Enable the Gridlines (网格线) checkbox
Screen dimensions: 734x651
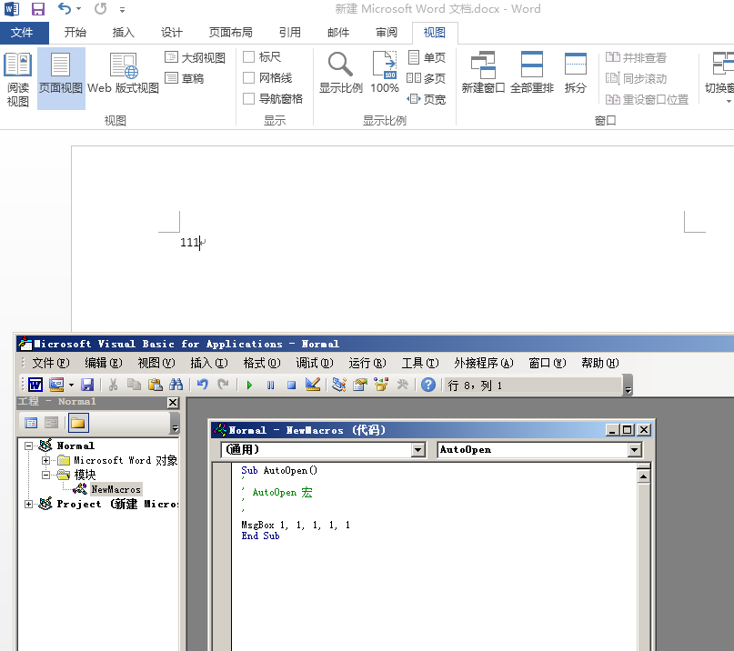coord(249,77)
